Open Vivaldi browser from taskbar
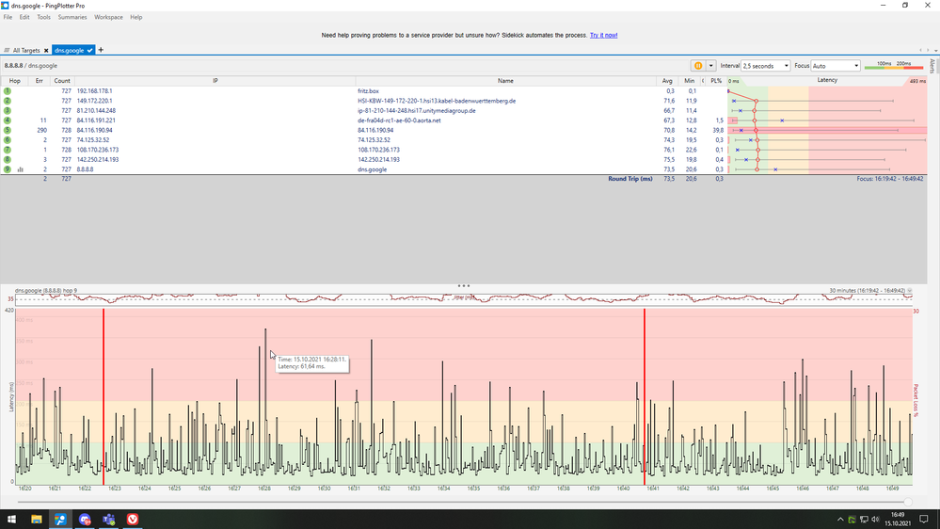 [x=134, y=519]
